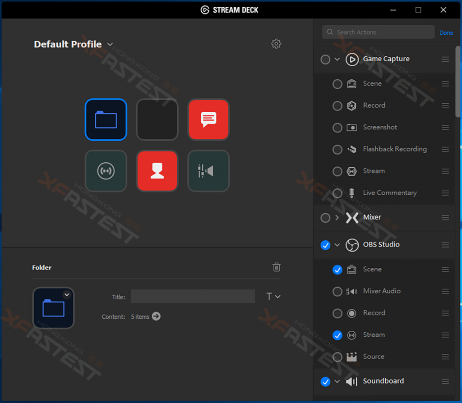Enable the Flashback Recording checkbox
The height and width of the screenshot is (403, 462).
click(x=337, y=150)
